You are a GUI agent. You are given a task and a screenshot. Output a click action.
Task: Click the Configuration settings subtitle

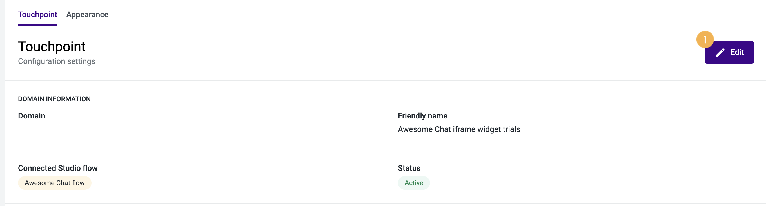click(57, 61)
